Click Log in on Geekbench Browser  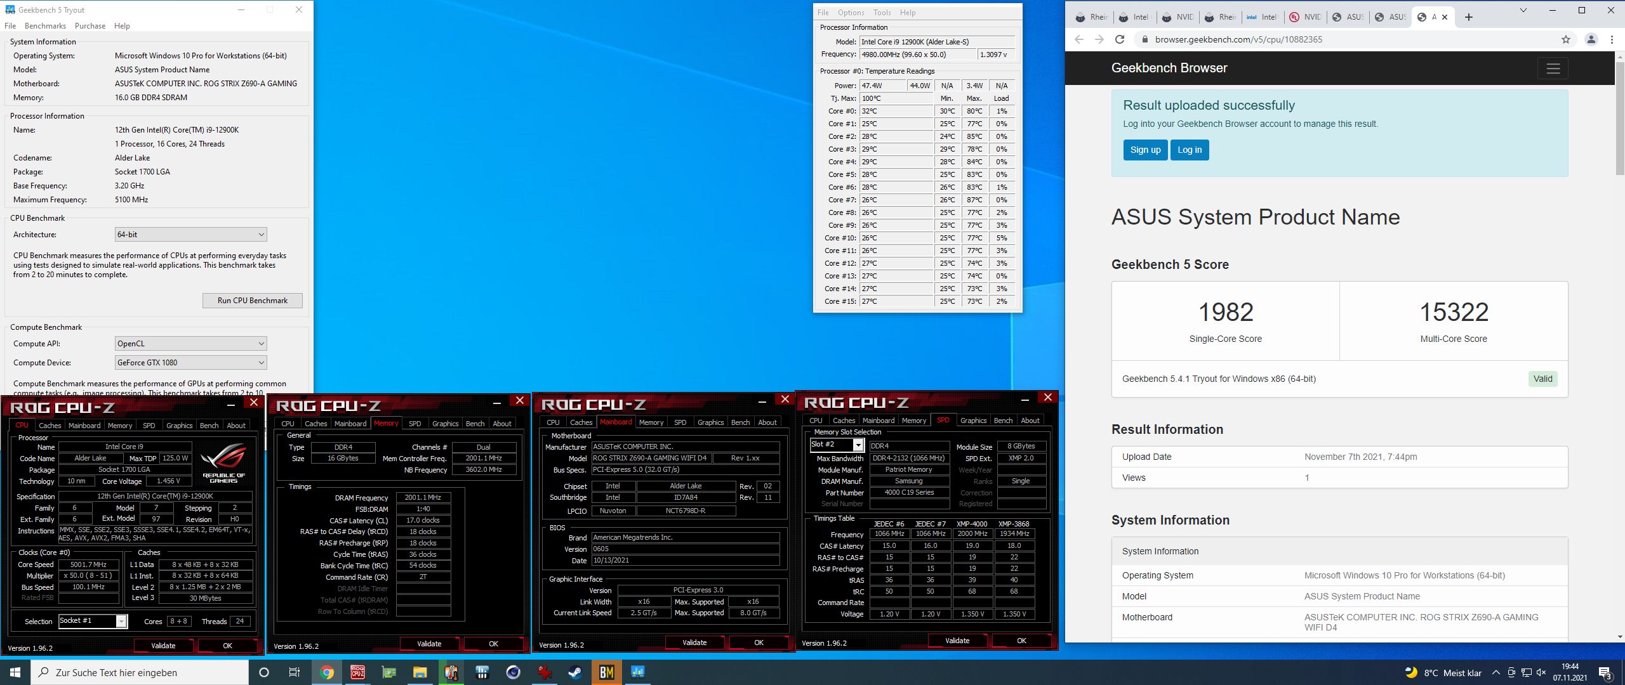(1190, 150)
